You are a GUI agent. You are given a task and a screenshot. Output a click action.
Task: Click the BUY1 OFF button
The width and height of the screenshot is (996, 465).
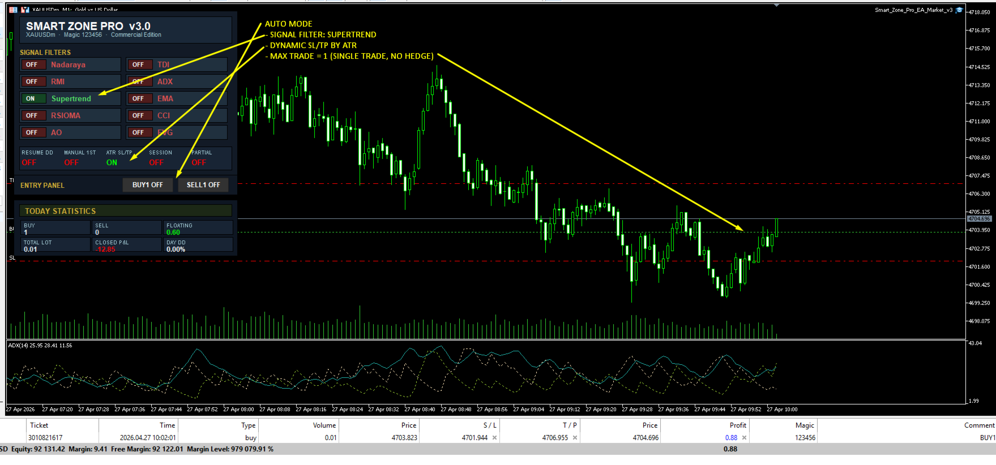(148, 185)
